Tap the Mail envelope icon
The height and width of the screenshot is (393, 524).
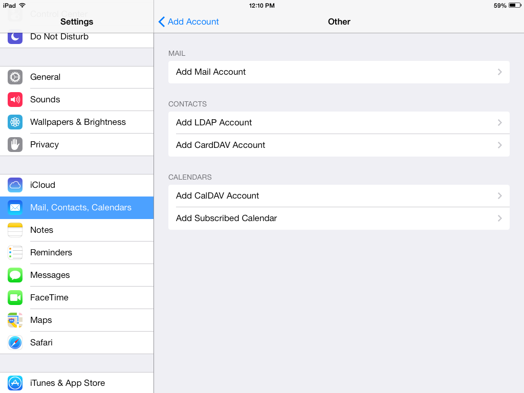15,208
